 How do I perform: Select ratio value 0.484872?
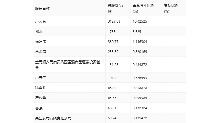(x=140, y=65)
